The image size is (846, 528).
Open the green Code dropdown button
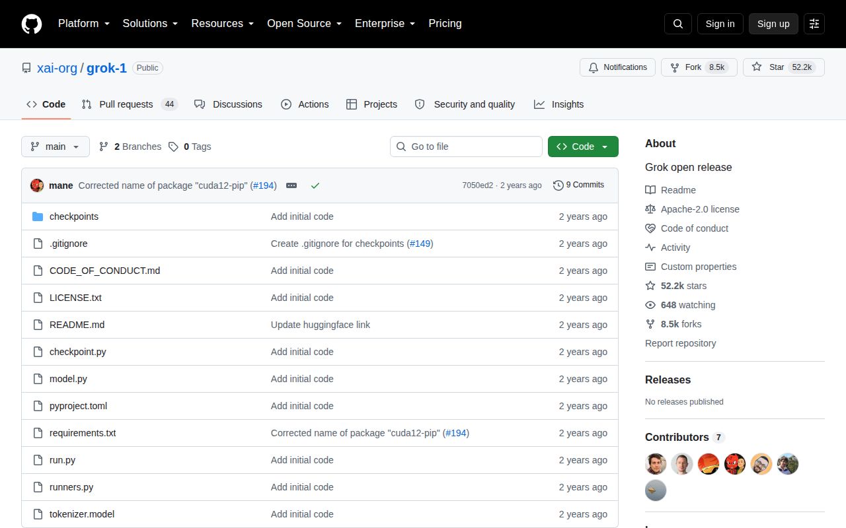(583, 147)
